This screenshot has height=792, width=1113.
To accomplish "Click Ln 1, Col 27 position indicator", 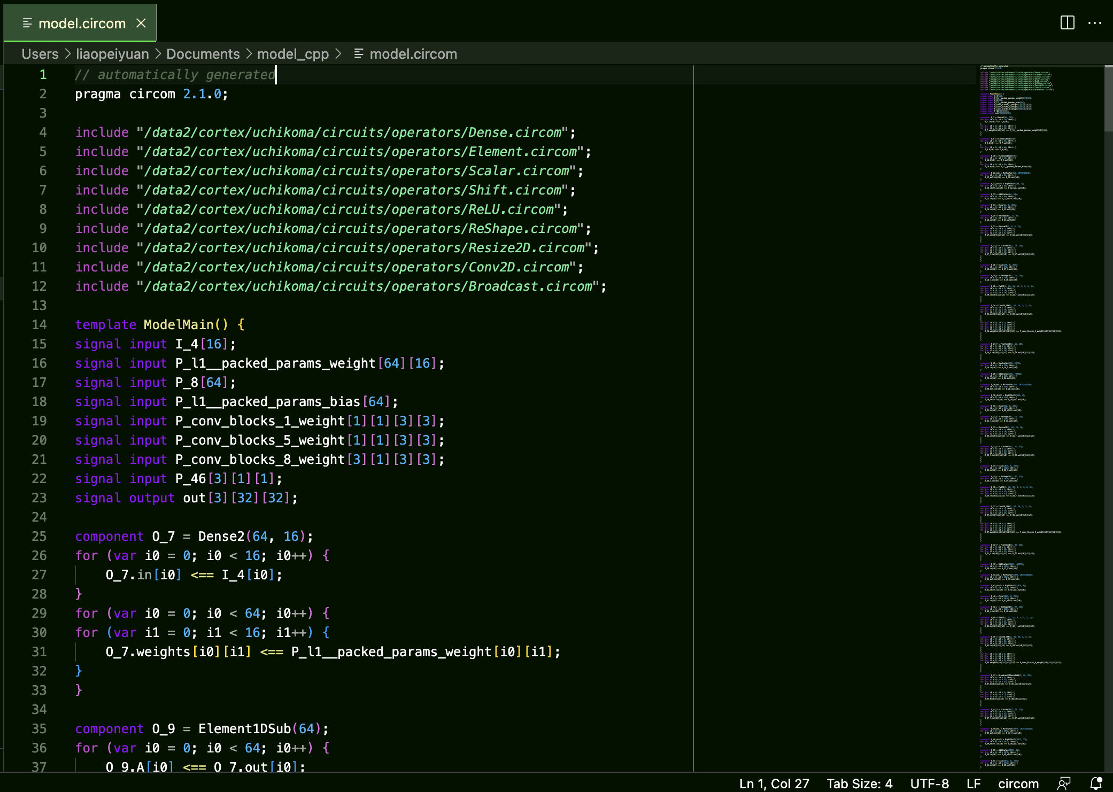I will point(774,783).
